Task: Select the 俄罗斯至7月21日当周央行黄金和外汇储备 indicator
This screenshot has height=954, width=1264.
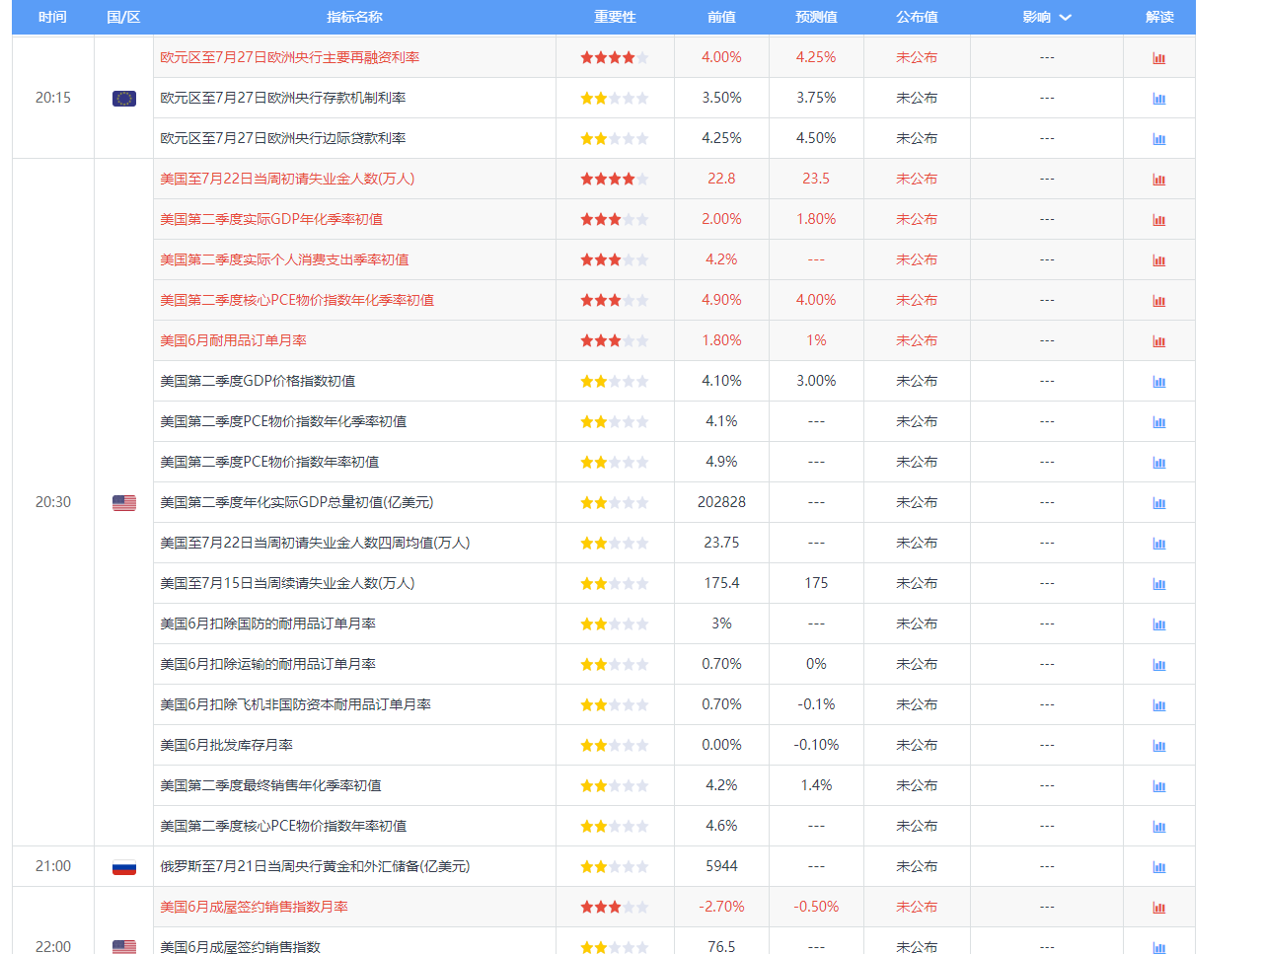Action: pyautogui.click(x=315, y=866)
